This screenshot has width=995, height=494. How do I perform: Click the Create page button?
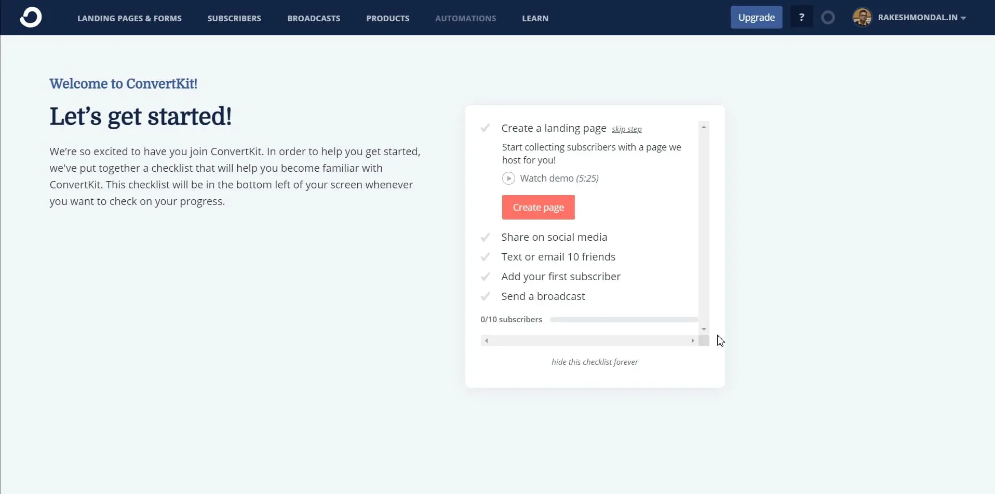pyautogui.click(x=538, y=208)
